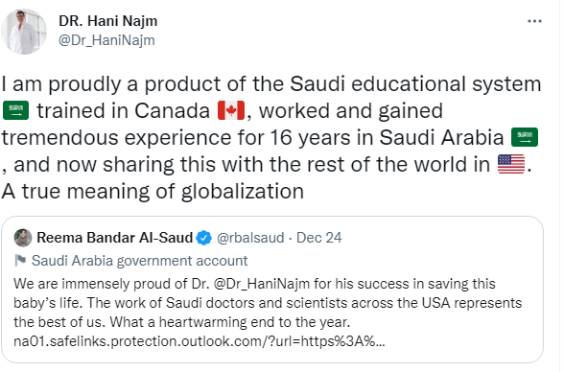
Task: Open the @rbalsaud handle
Action: [x=250, y=238]
